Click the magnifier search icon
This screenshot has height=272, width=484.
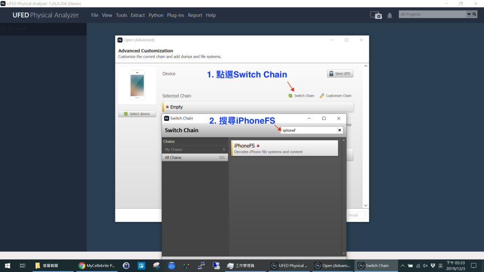point(475,14)
